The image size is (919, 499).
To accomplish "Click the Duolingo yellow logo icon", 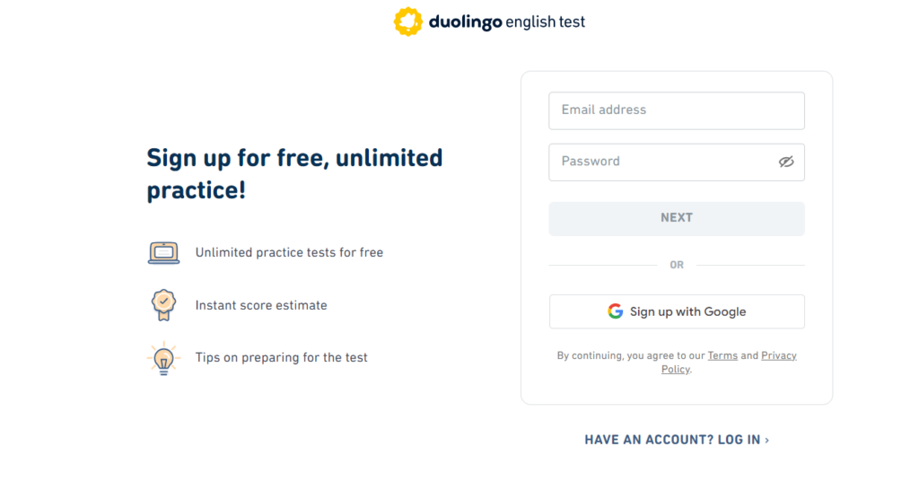I will (408, 22).
